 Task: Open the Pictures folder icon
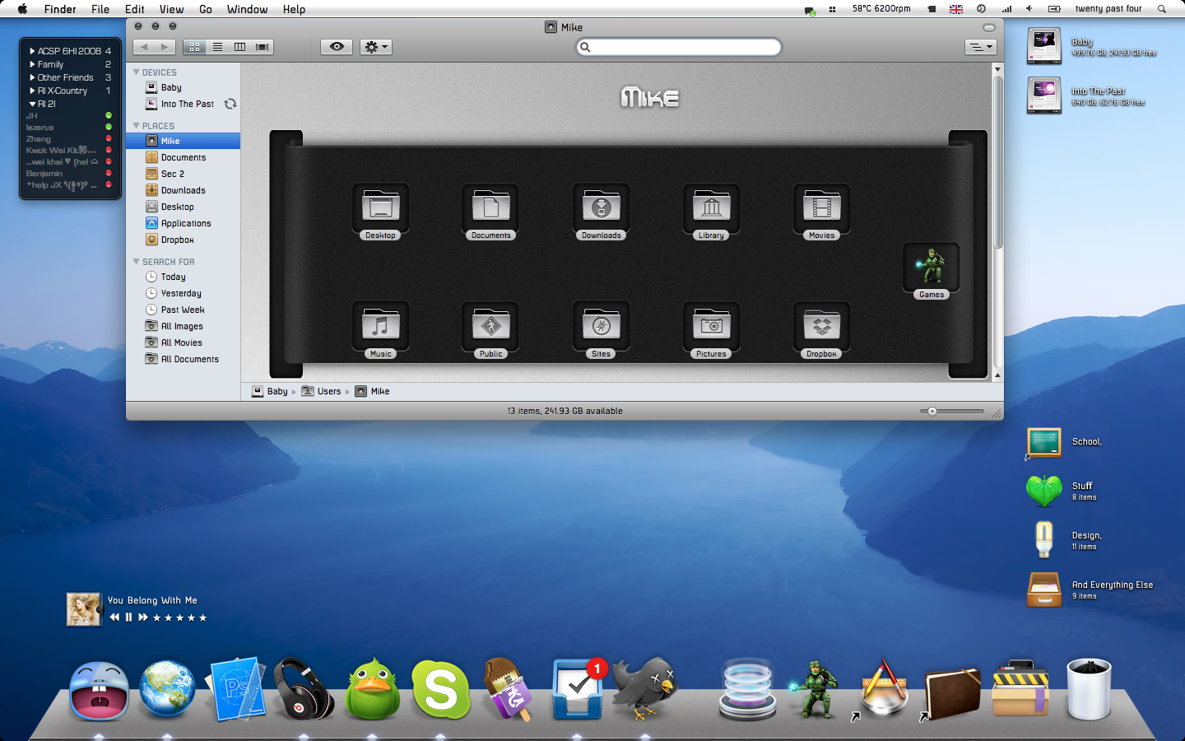coord(711,326)
